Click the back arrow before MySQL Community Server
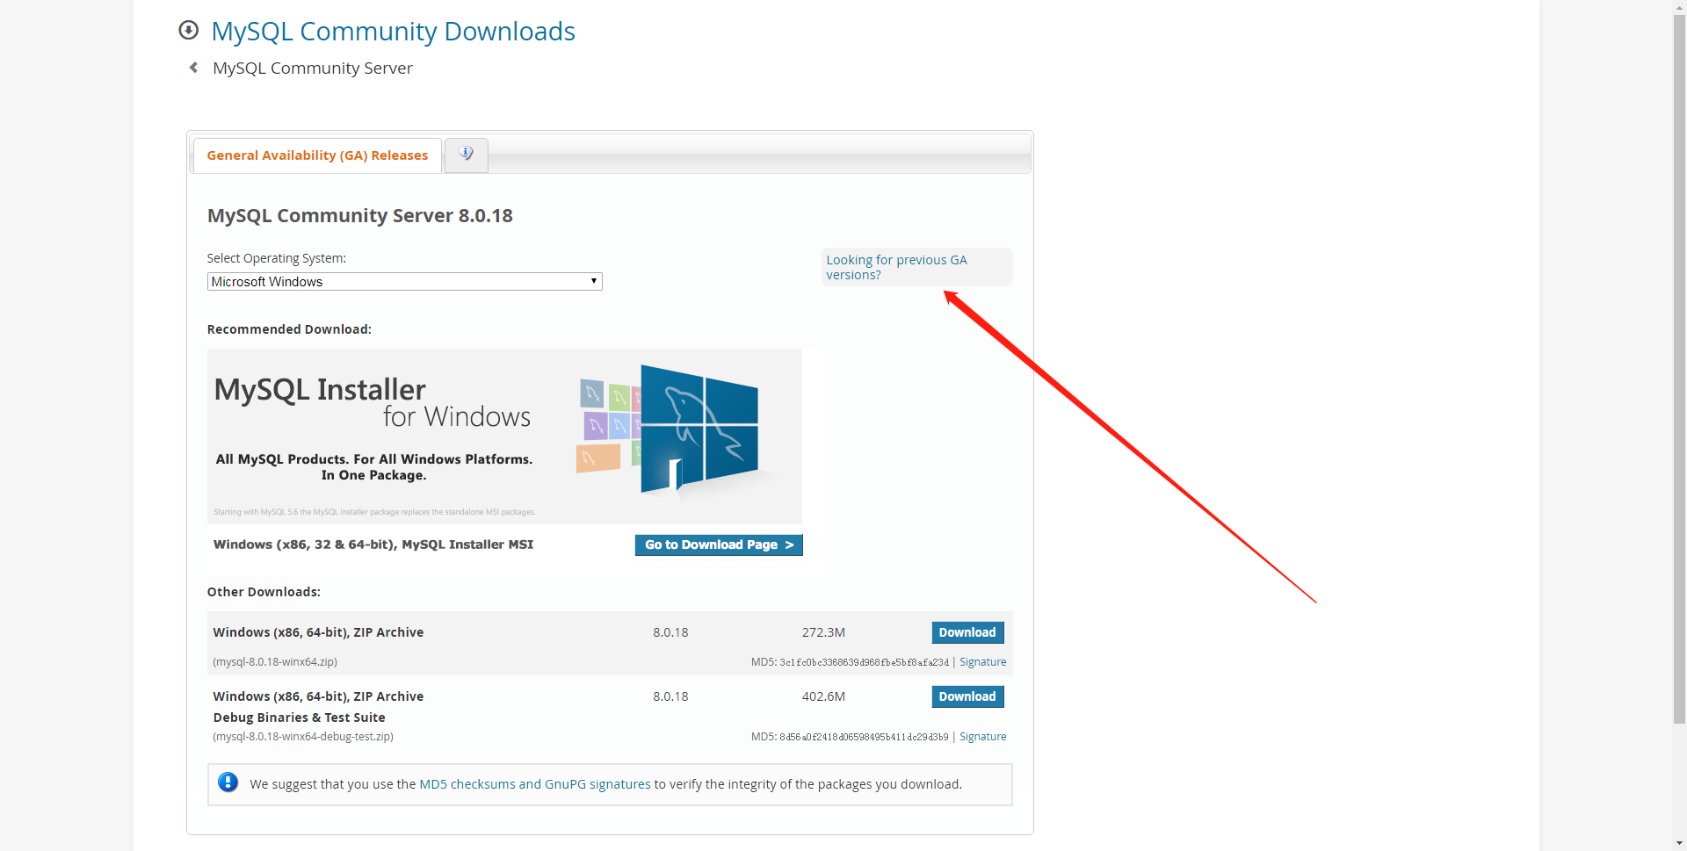The image size is (1687, 851). coord(193,68)
